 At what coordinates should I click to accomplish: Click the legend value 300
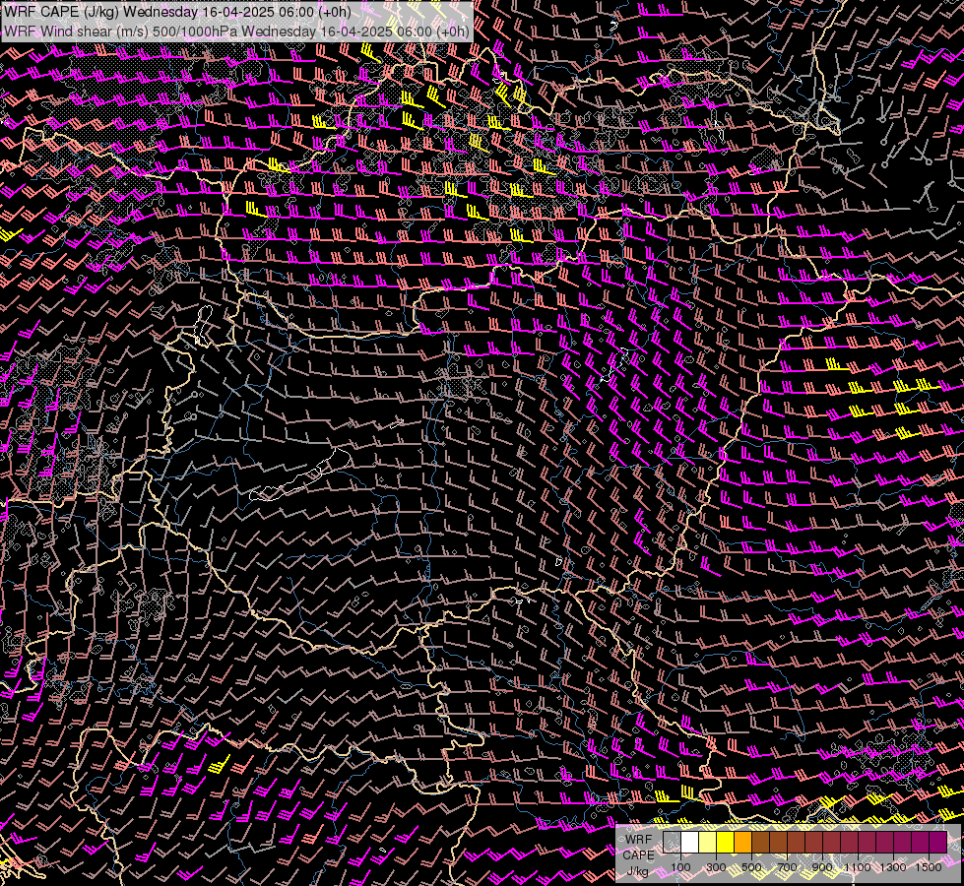tap(716, 867)
